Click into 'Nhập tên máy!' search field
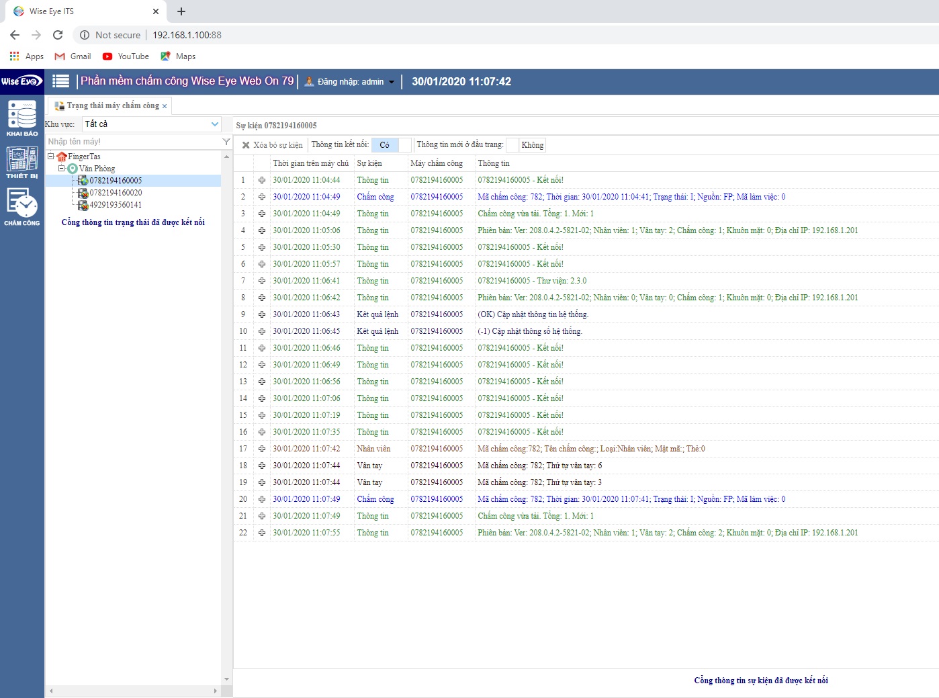Image resolution: width=939 pixels, height=698 pixels. click(x=132, y=142)
